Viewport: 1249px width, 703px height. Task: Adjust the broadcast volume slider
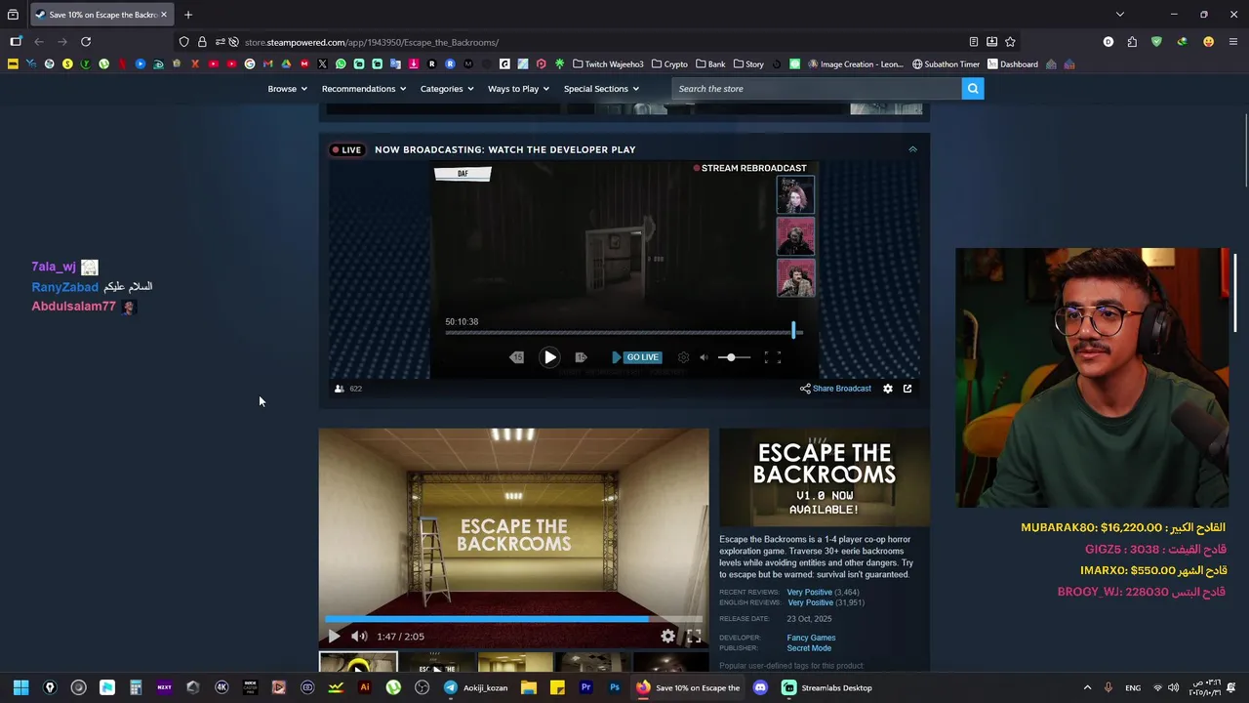(x=734, y=357)
